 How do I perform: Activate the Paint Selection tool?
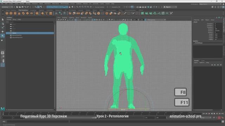coord(2,27)
